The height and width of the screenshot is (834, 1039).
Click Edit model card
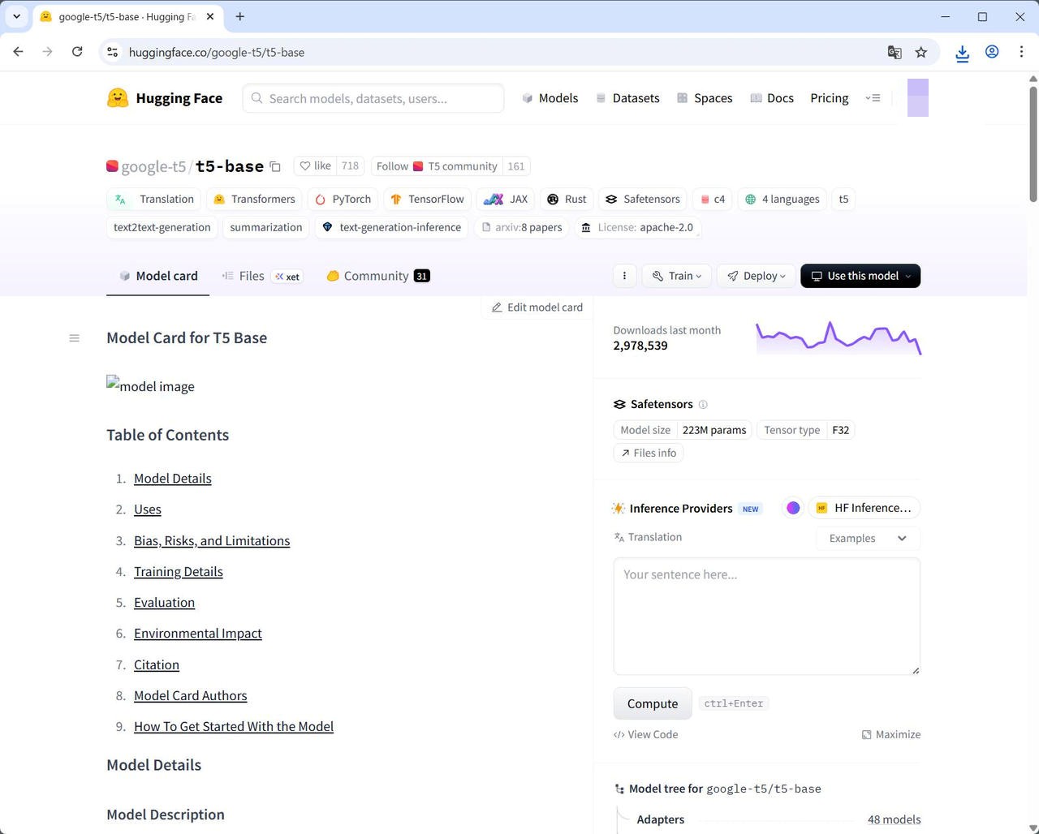537,307
